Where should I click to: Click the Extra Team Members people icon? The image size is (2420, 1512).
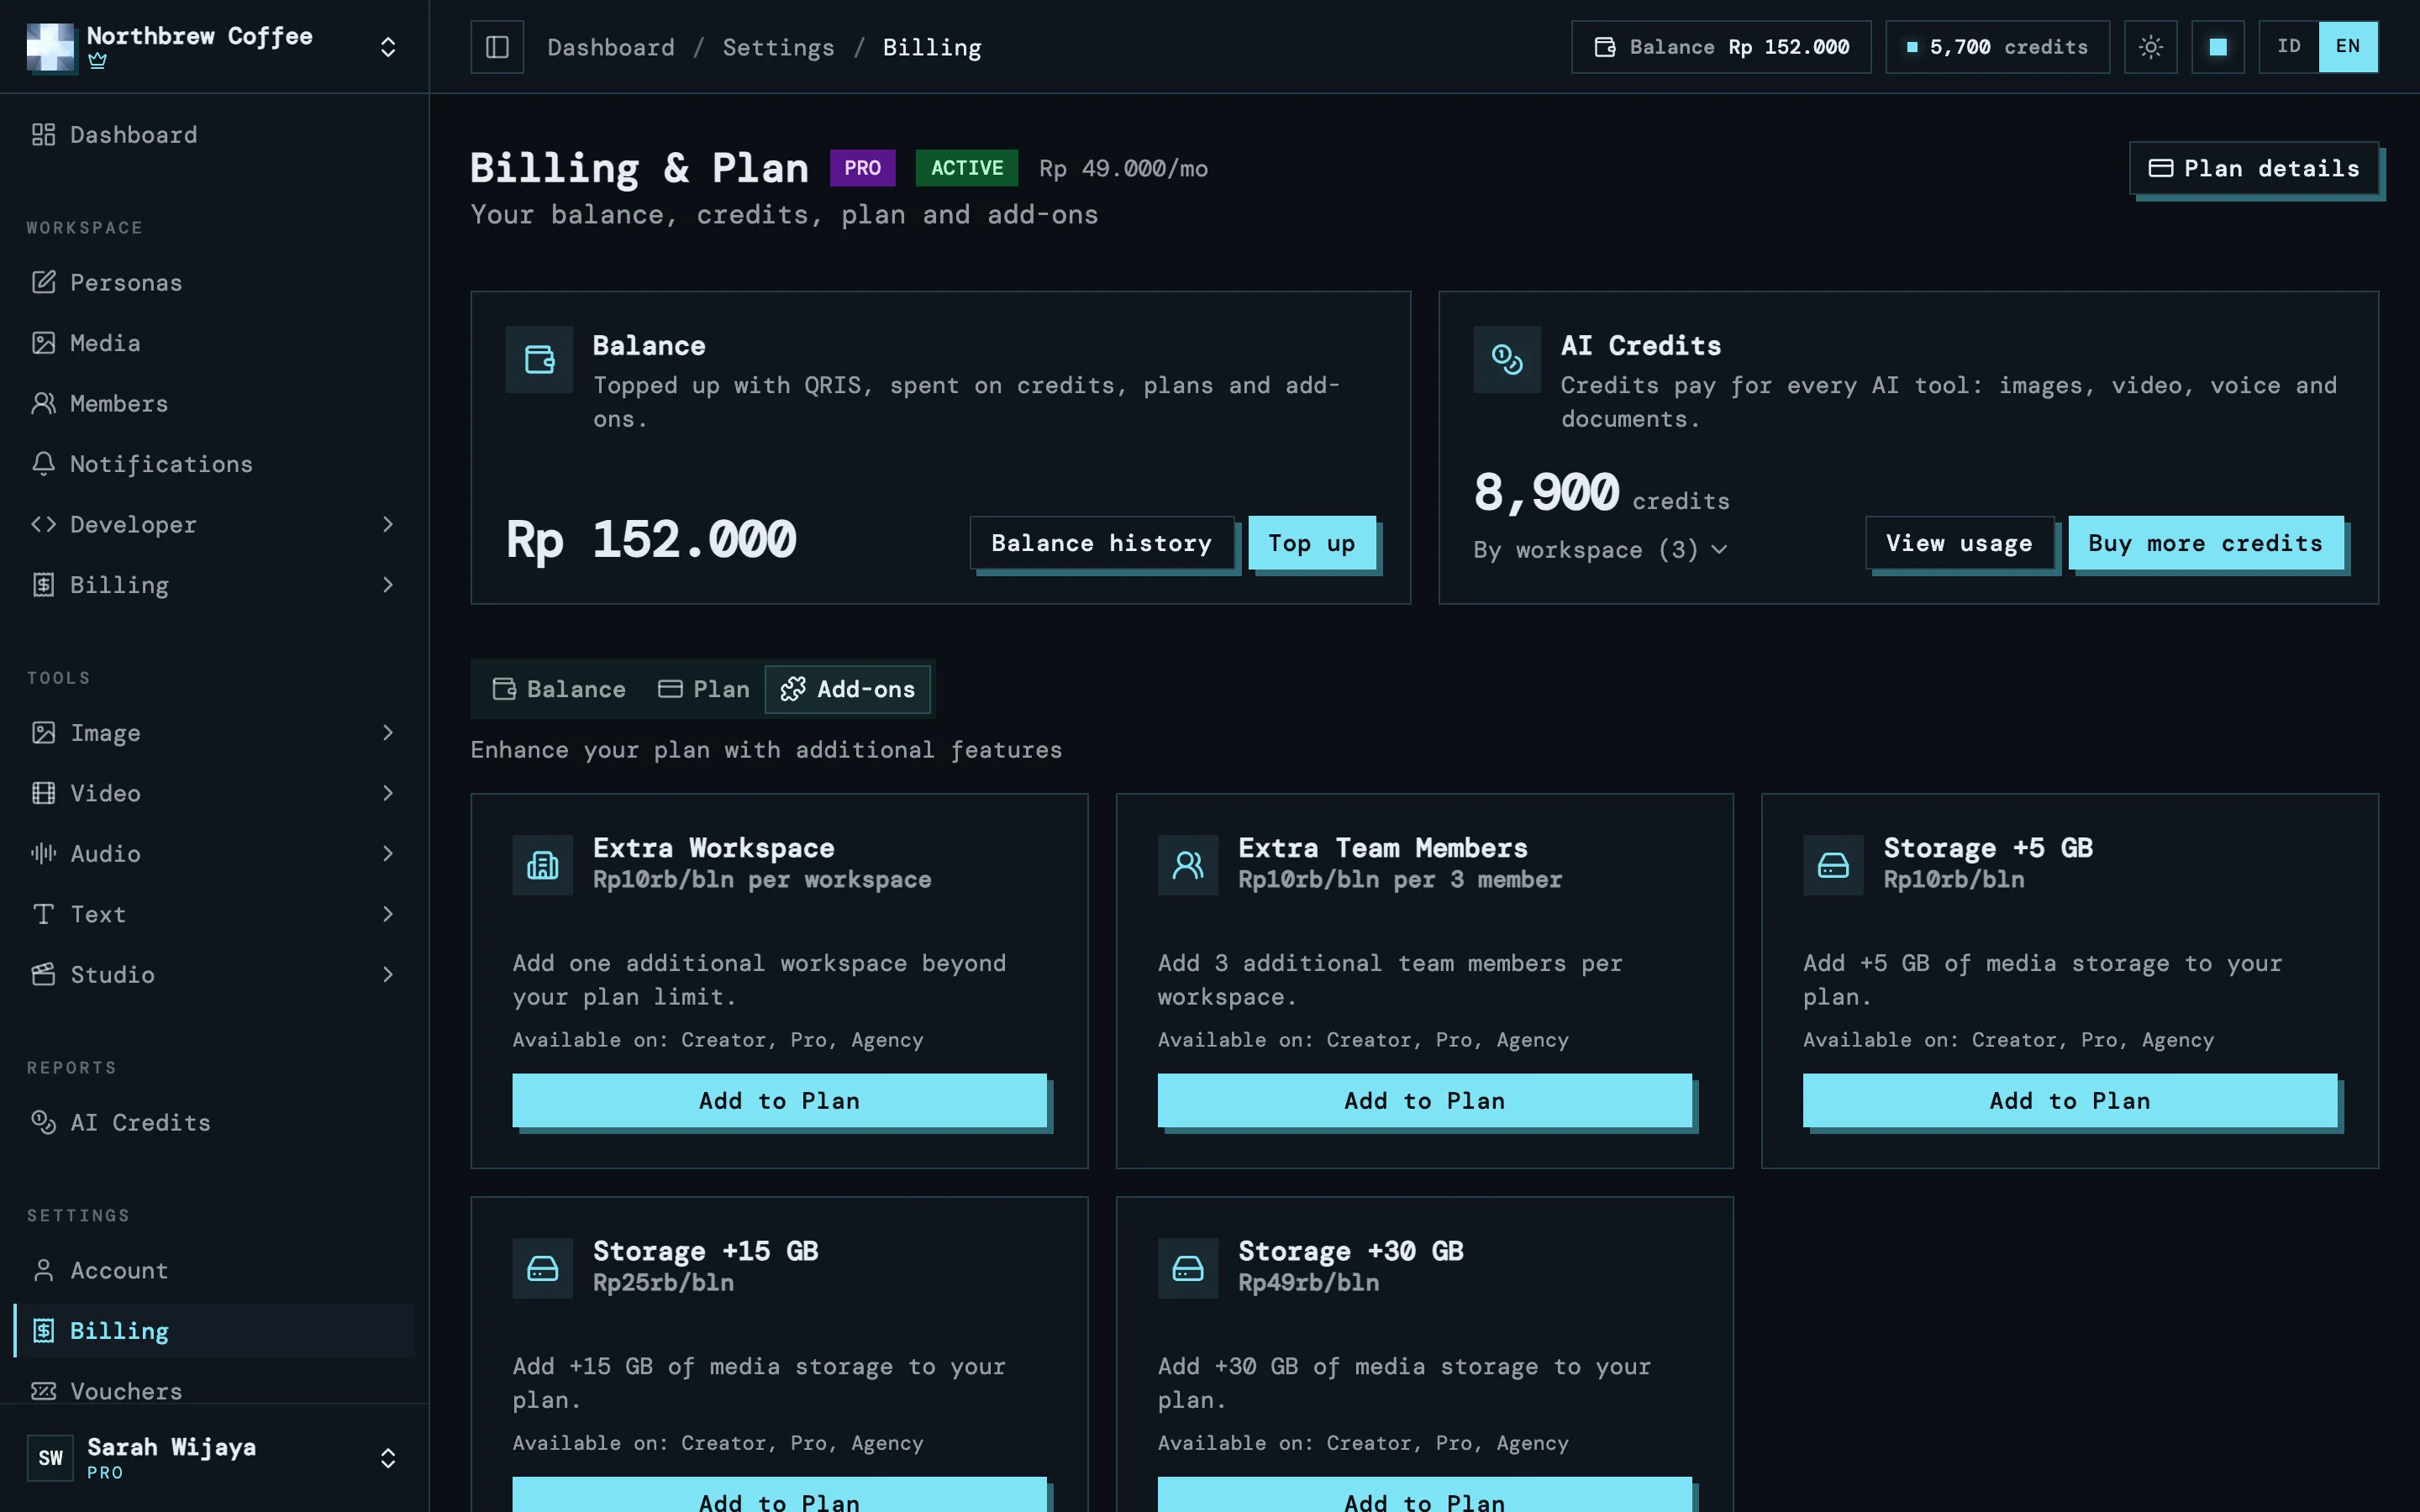click(x=1187, y=865)
